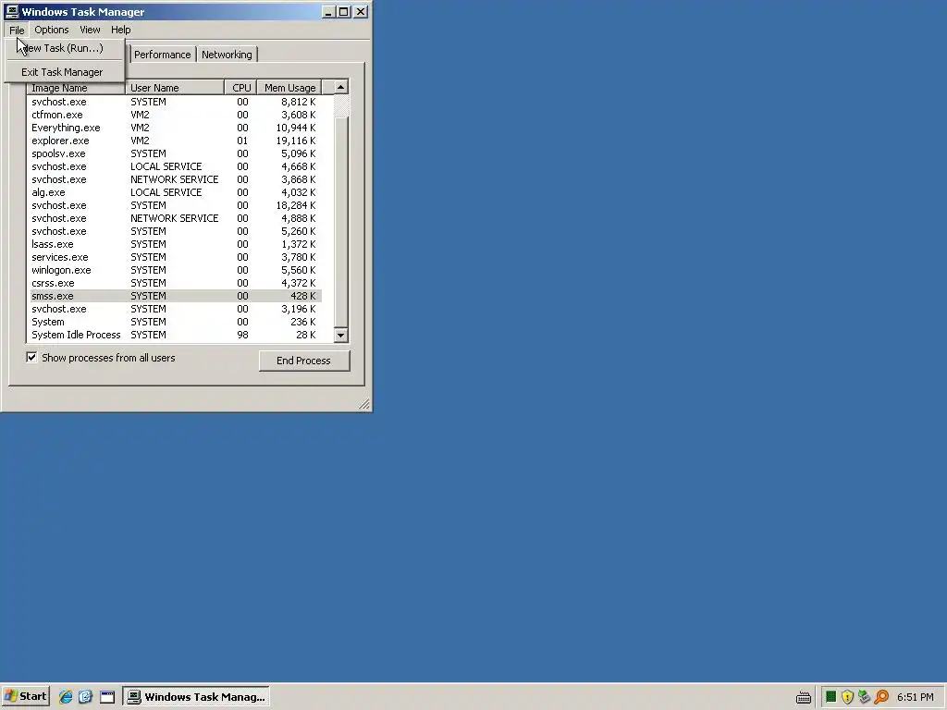Click the window-shaped Quick Launch icon
Viewport: 947px width, 710px height.
pyautogui.click(x=107, y=697)
